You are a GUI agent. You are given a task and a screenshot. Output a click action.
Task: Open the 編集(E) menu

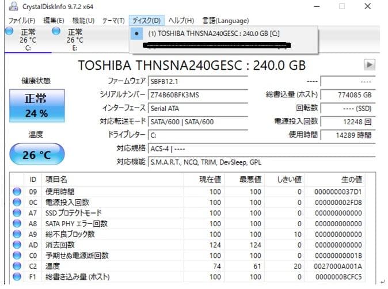[x=54, y=21]
